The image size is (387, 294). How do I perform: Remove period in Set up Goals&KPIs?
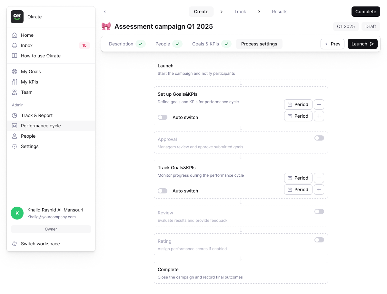click(319, 104)
